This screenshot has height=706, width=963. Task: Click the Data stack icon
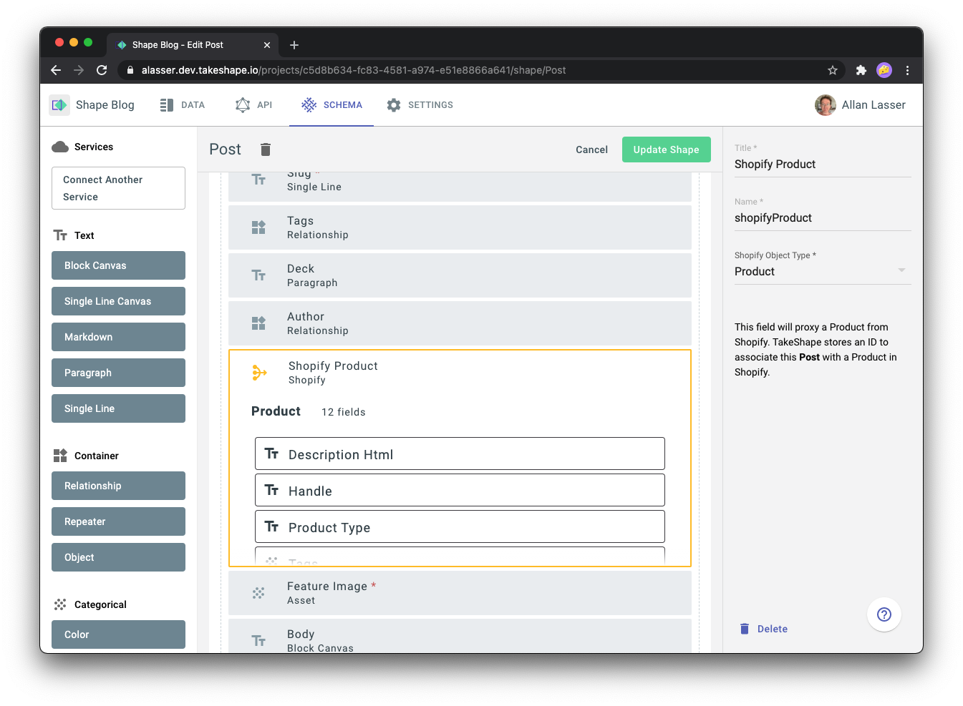[x=167, y=105]
